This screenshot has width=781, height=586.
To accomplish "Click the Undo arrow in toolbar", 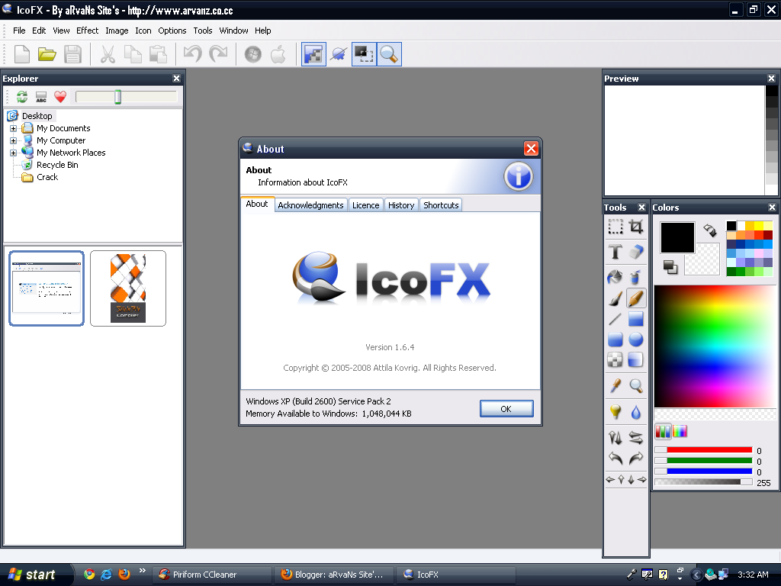I will click(x=193, y=54).
